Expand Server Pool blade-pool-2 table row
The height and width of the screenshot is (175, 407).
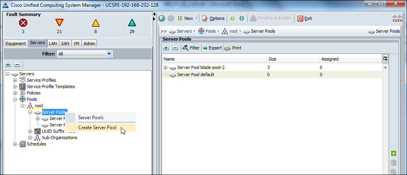[x=165, y=67]
